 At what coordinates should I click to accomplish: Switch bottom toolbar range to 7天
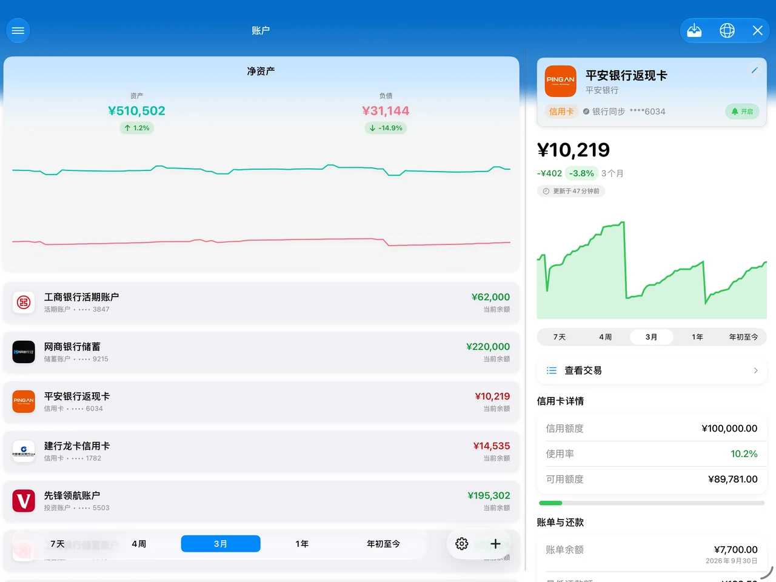[x=58, y=544]
